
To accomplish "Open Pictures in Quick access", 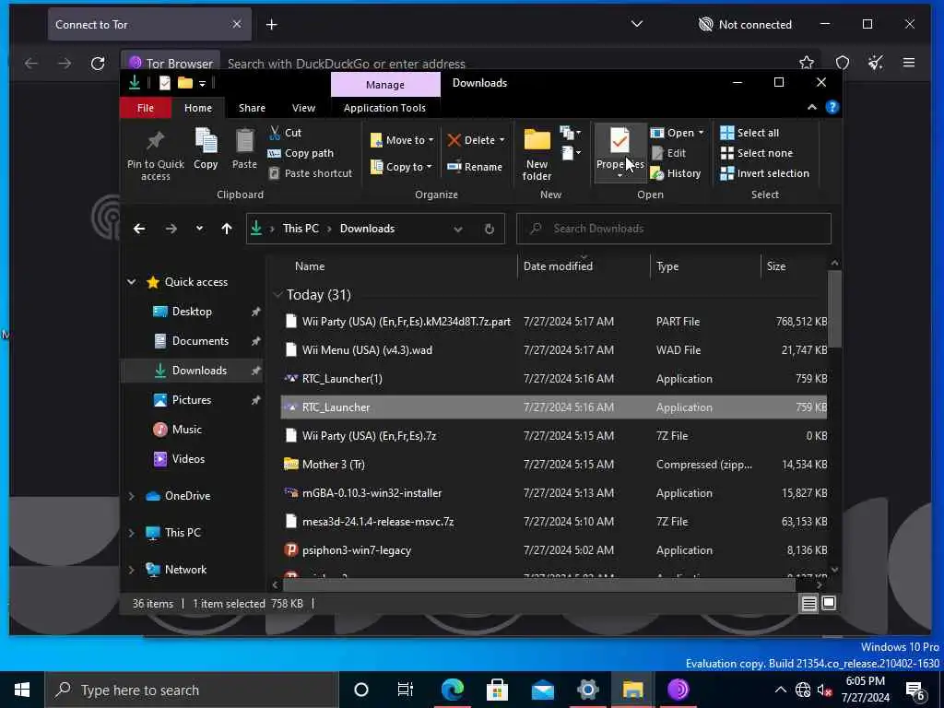I will pyautogui.click(x=192, y=400).
